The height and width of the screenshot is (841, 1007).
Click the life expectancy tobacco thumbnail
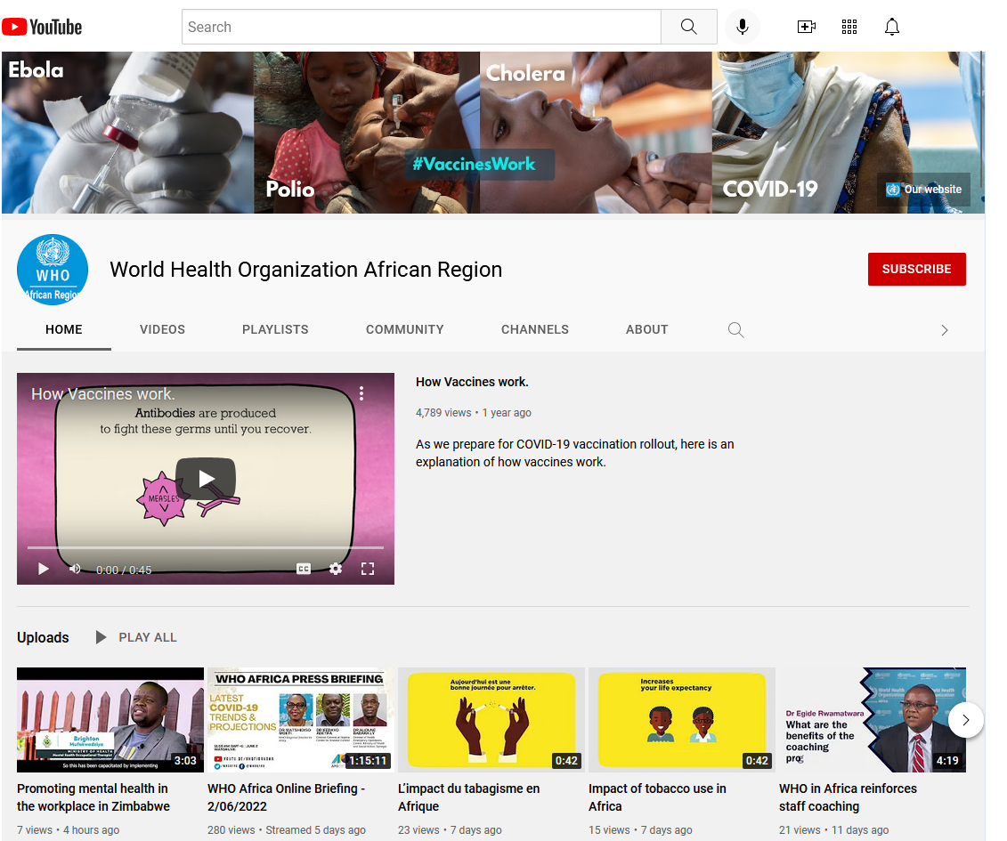click(x=681, y=720)
